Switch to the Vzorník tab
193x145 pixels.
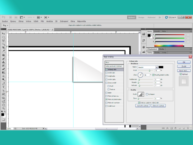pyautogui.click(x=158, y=31)
